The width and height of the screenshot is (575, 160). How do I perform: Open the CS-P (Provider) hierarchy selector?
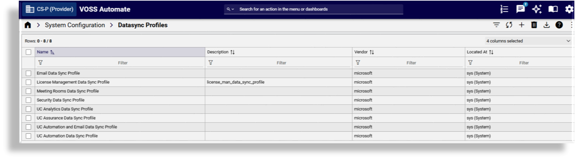click(x=49, y=9)
